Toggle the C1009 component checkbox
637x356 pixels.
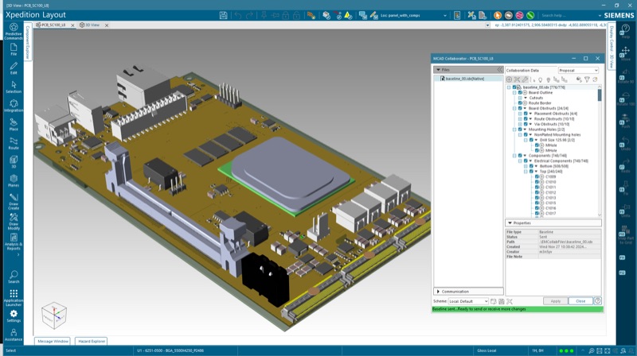pyautogui.click(x=537, y=176)
